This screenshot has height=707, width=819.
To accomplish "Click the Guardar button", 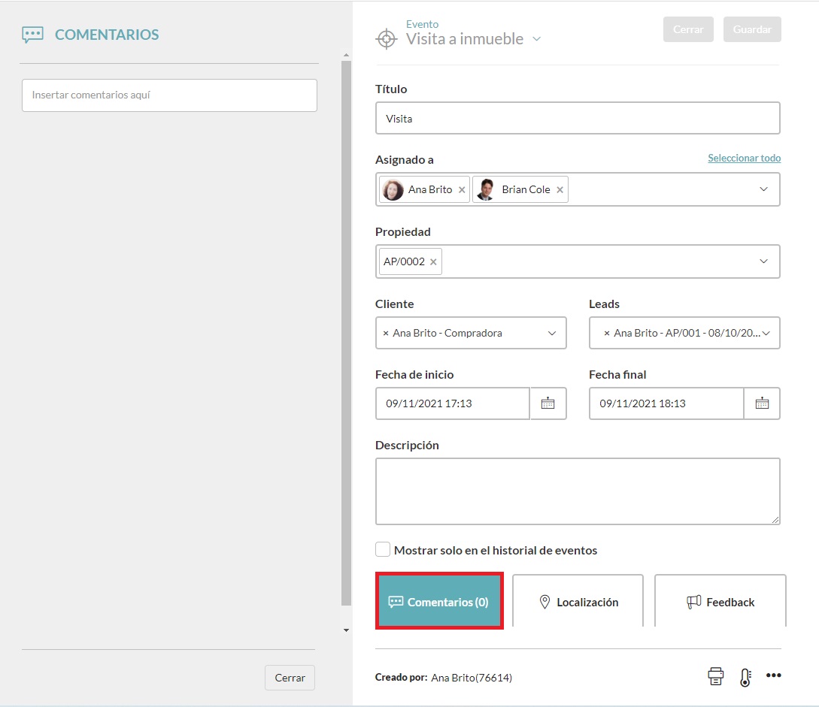I will (752, 29).
